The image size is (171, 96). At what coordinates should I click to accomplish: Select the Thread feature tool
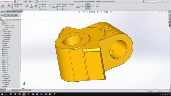click(65, 9)
